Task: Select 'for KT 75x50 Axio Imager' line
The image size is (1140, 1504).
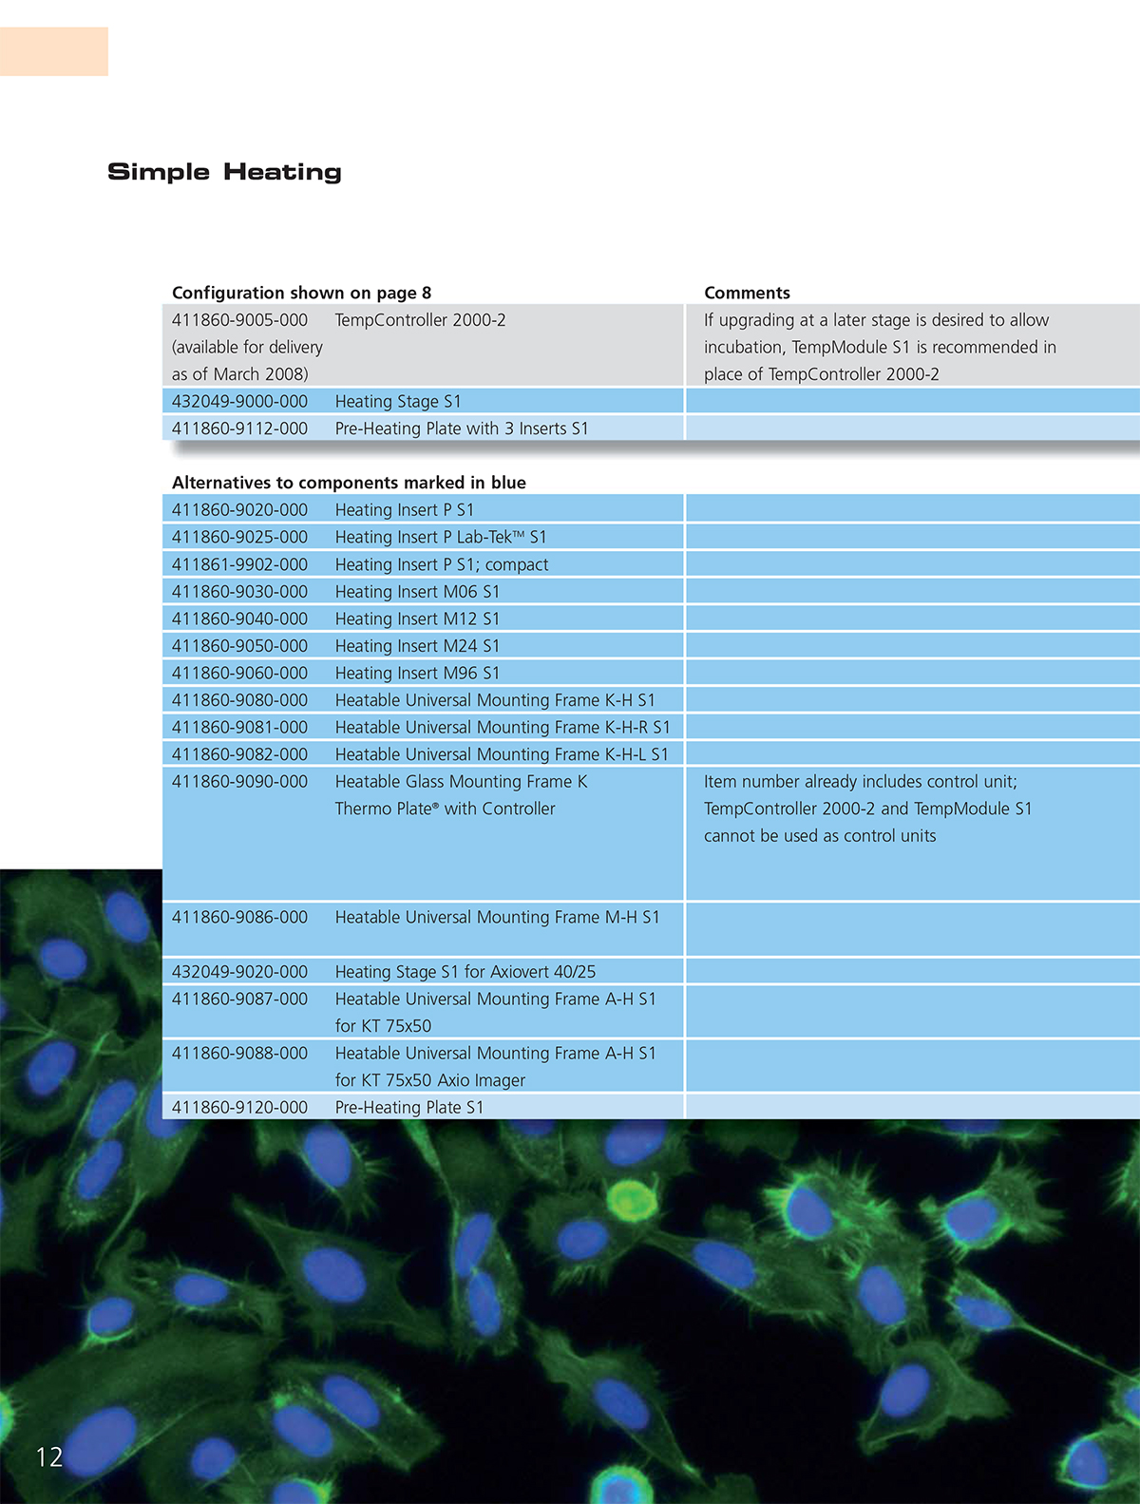Action: tap(430, 1080)
